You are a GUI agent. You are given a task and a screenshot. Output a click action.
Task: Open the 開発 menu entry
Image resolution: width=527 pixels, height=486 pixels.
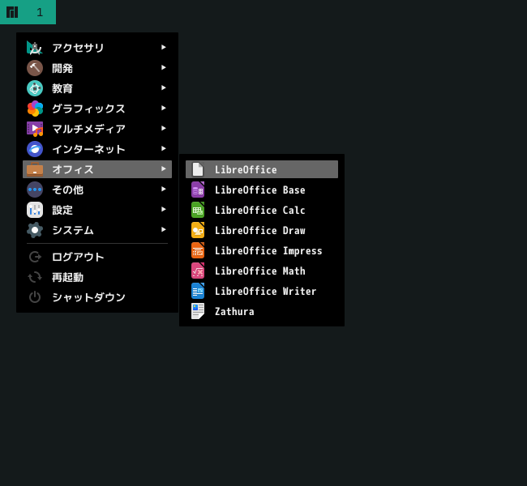click(x=97, y=68)
